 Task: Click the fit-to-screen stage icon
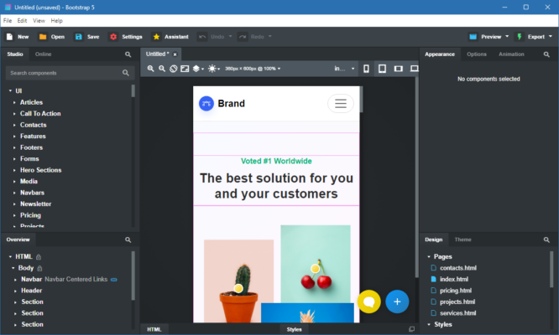click(185, 69)
